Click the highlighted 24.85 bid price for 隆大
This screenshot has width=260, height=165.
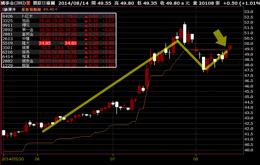45,43
